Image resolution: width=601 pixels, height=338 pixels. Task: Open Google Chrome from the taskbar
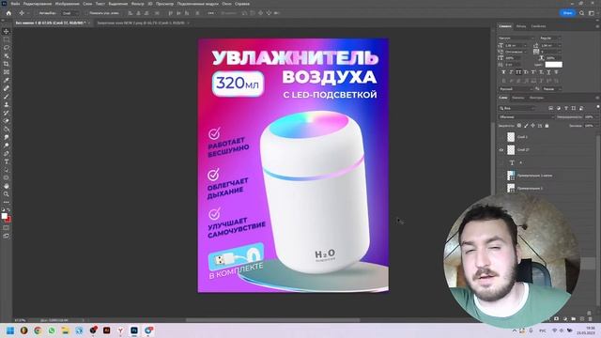[x=38, y=330]
